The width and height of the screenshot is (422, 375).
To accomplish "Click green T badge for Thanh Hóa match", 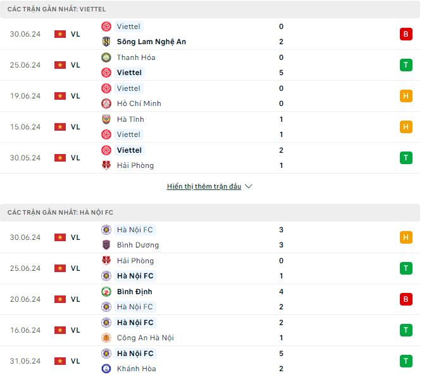I will point(406,65).
